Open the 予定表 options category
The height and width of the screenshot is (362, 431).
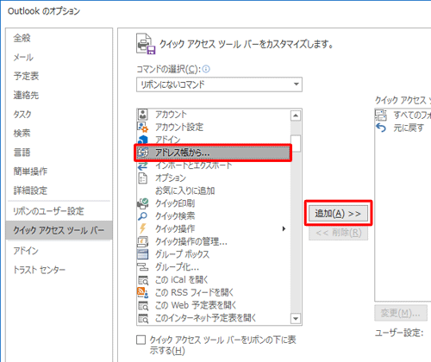[x=26, y=76]
